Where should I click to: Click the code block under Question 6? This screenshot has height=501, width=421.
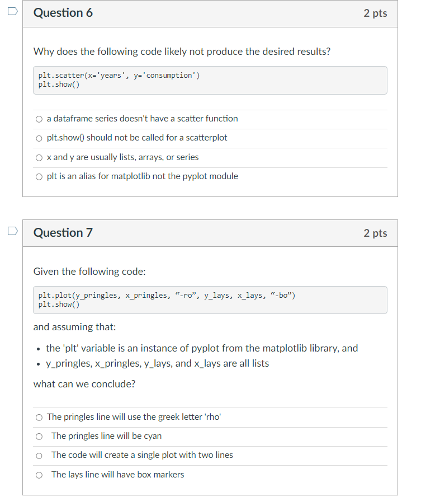pyautogui.click(x=210, y=80)
